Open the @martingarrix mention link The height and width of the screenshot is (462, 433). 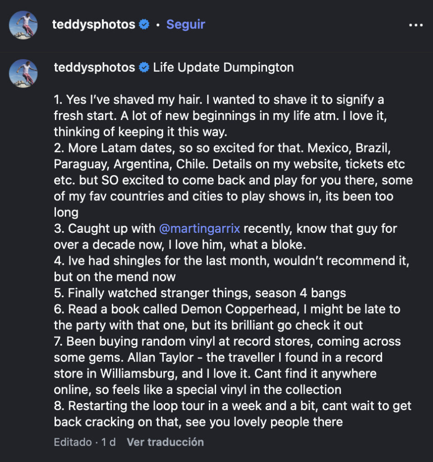(x=201, y=228)
